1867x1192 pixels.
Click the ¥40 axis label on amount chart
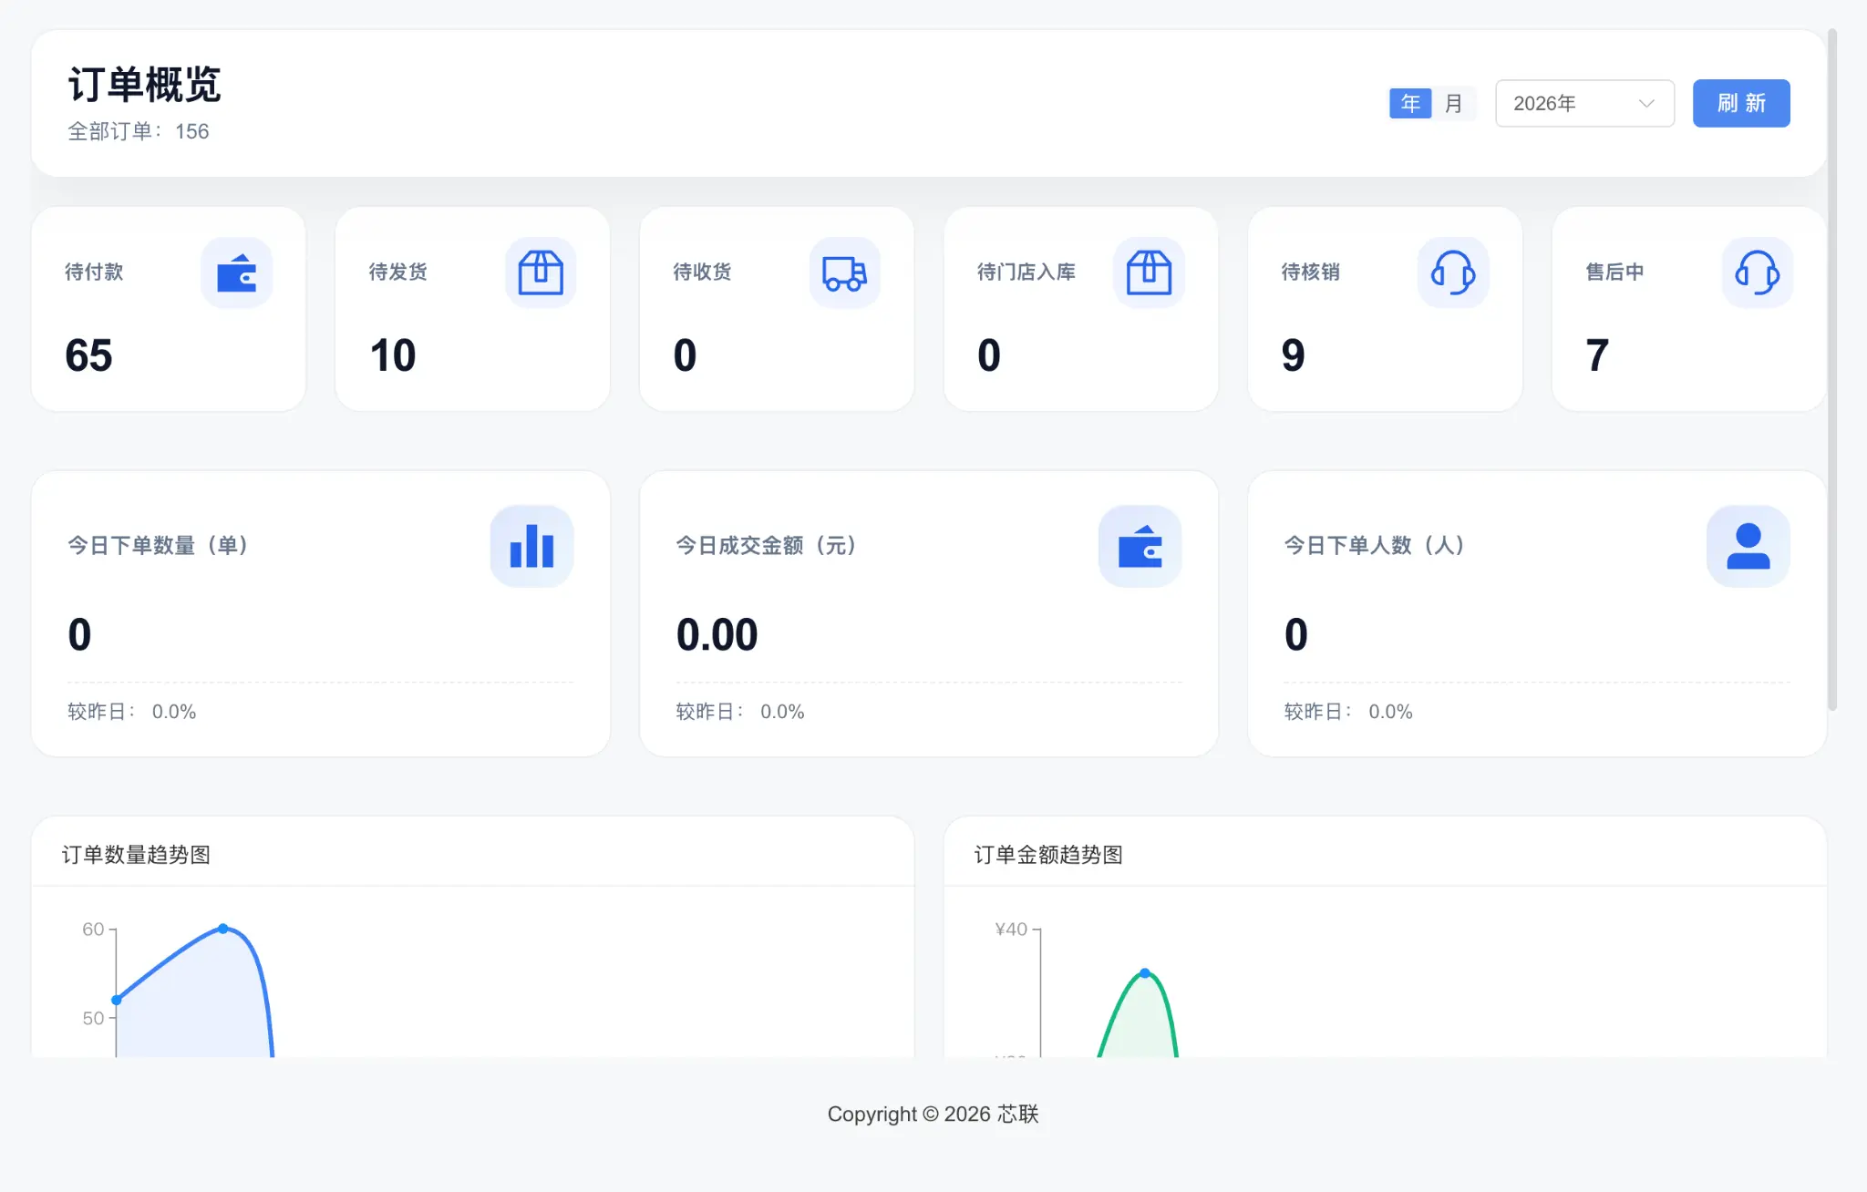(1011, 929)
